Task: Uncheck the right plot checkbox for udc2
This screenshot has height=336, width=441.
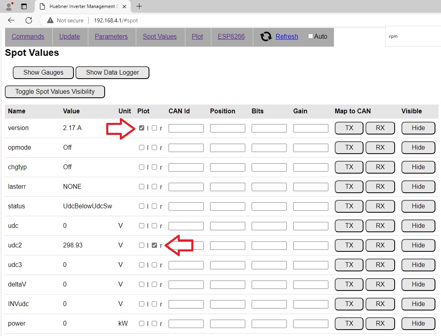Action: (x=154, y=245)
